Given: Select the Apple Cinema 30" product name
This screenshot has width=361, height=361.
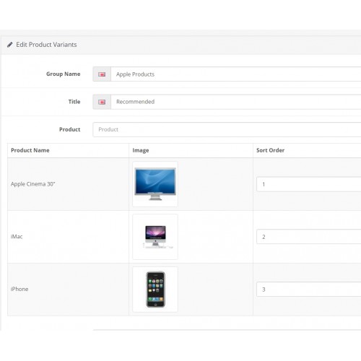Looking at the screenshot, I should click(x=33, y=184).
